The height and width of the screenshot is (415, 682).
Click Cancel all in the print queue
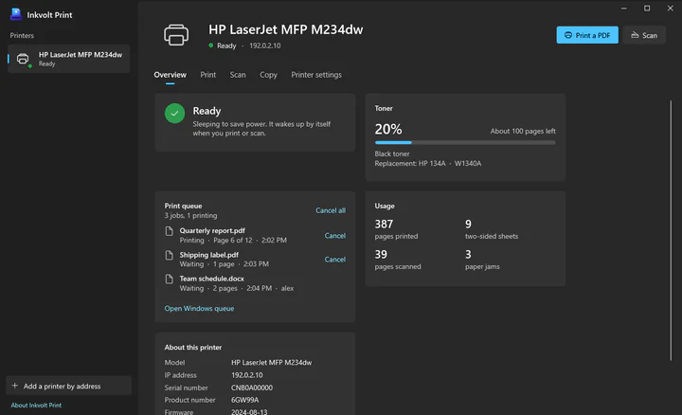coord(331,210)
